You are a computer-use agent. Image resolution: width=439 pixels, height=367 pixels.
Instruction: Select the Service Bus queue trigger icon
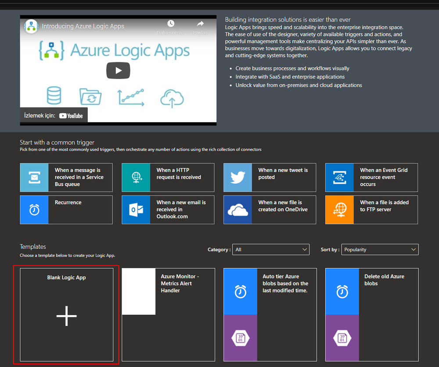(34, 177)
